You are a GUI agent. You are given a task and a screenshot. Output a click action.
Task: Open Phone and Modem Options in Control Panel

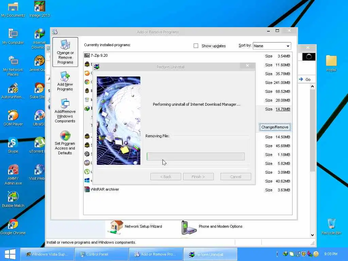pos(212,227)
